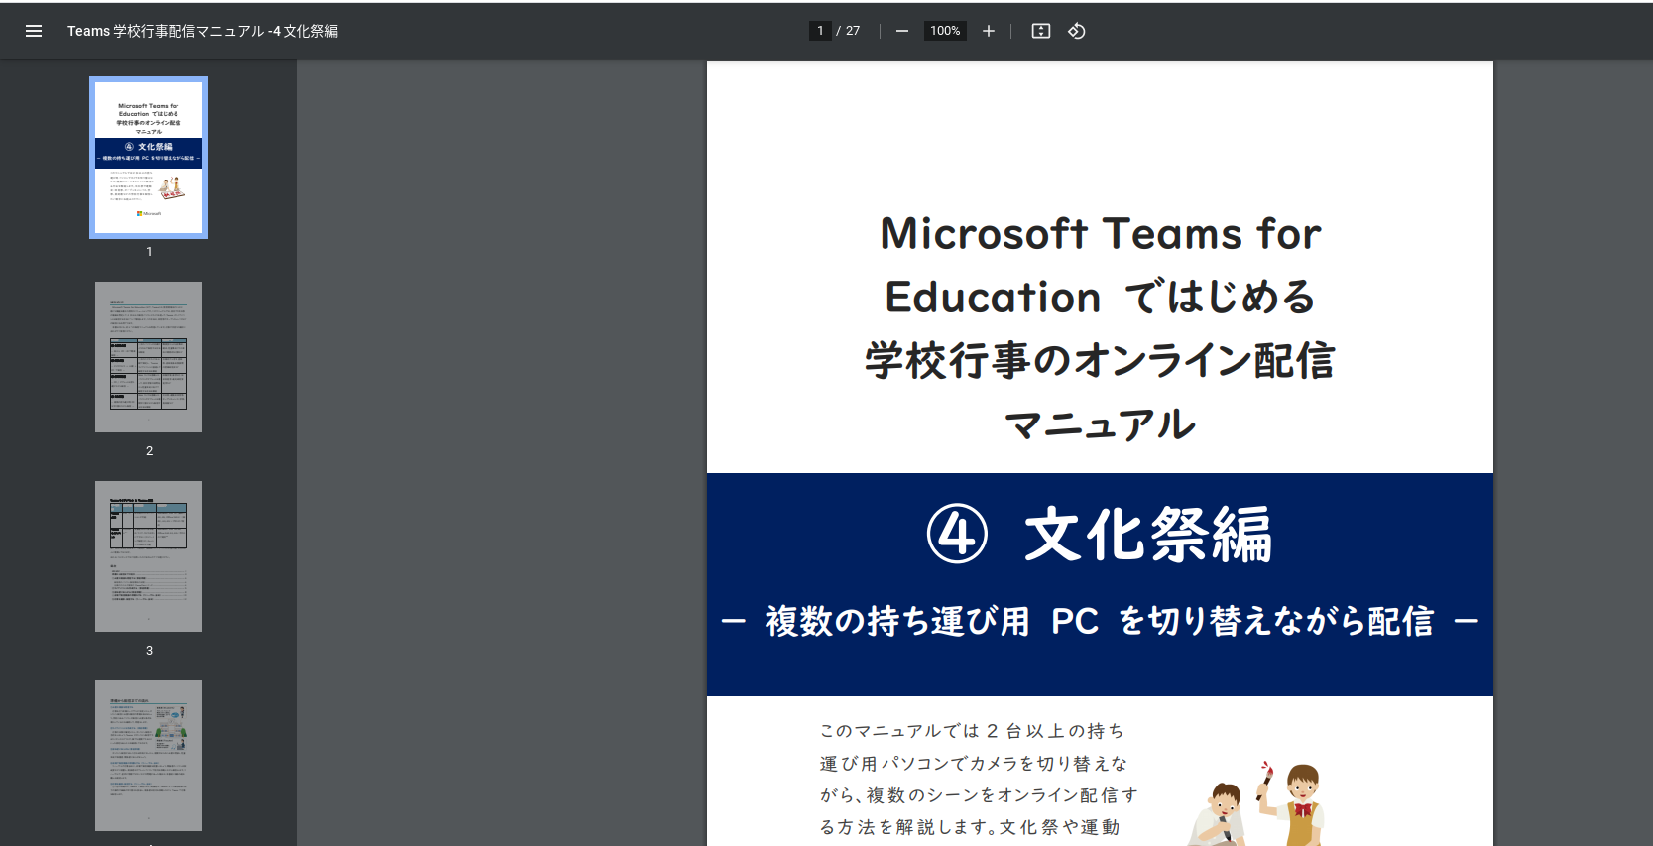Go to the page 4 thumbnail
Viewport: 1653px width, 846px height.
point(149,756)
